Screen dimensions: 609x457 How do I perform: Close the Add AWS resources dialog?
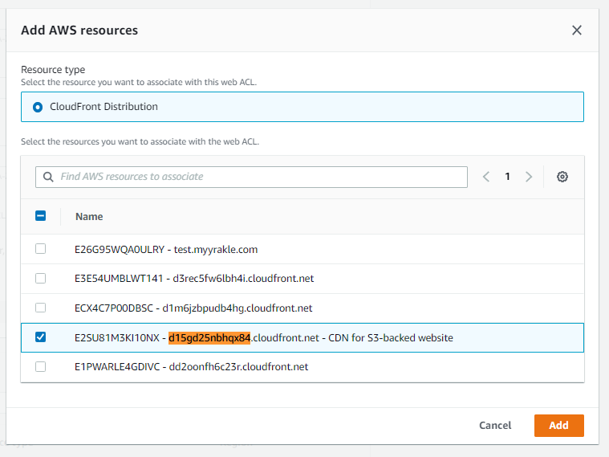576,31
